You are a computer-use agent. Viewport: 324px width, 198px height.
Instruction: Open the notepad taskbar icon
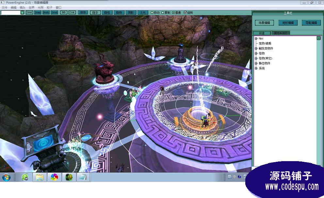83,177
